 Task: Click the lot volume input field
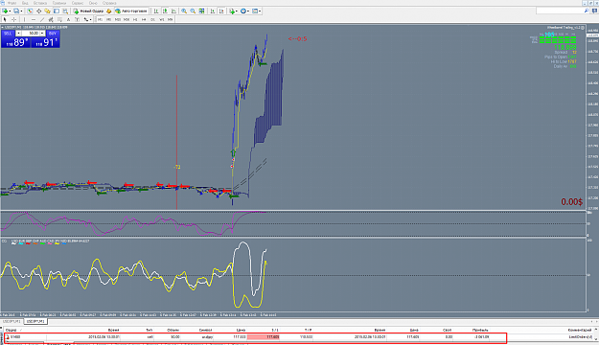31,34
